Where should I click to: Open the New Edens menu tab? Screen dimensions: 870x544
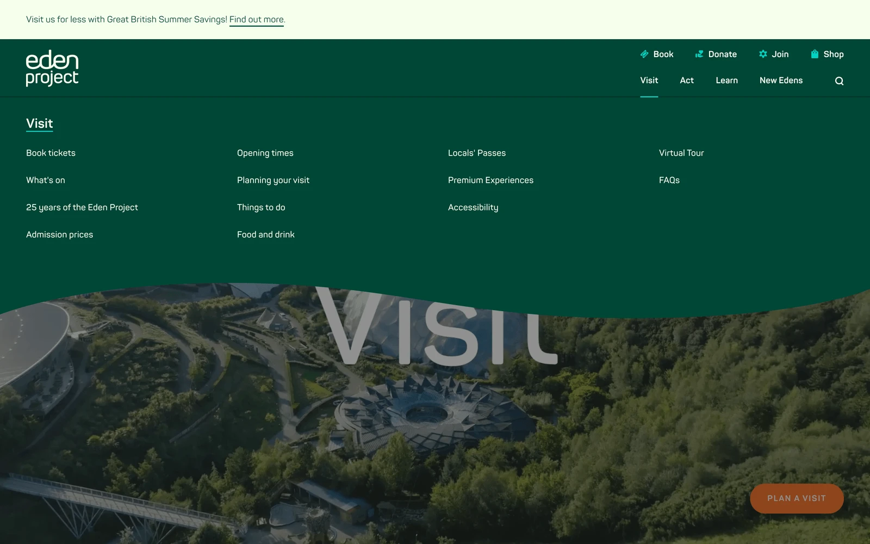click(x=781, y=81)
